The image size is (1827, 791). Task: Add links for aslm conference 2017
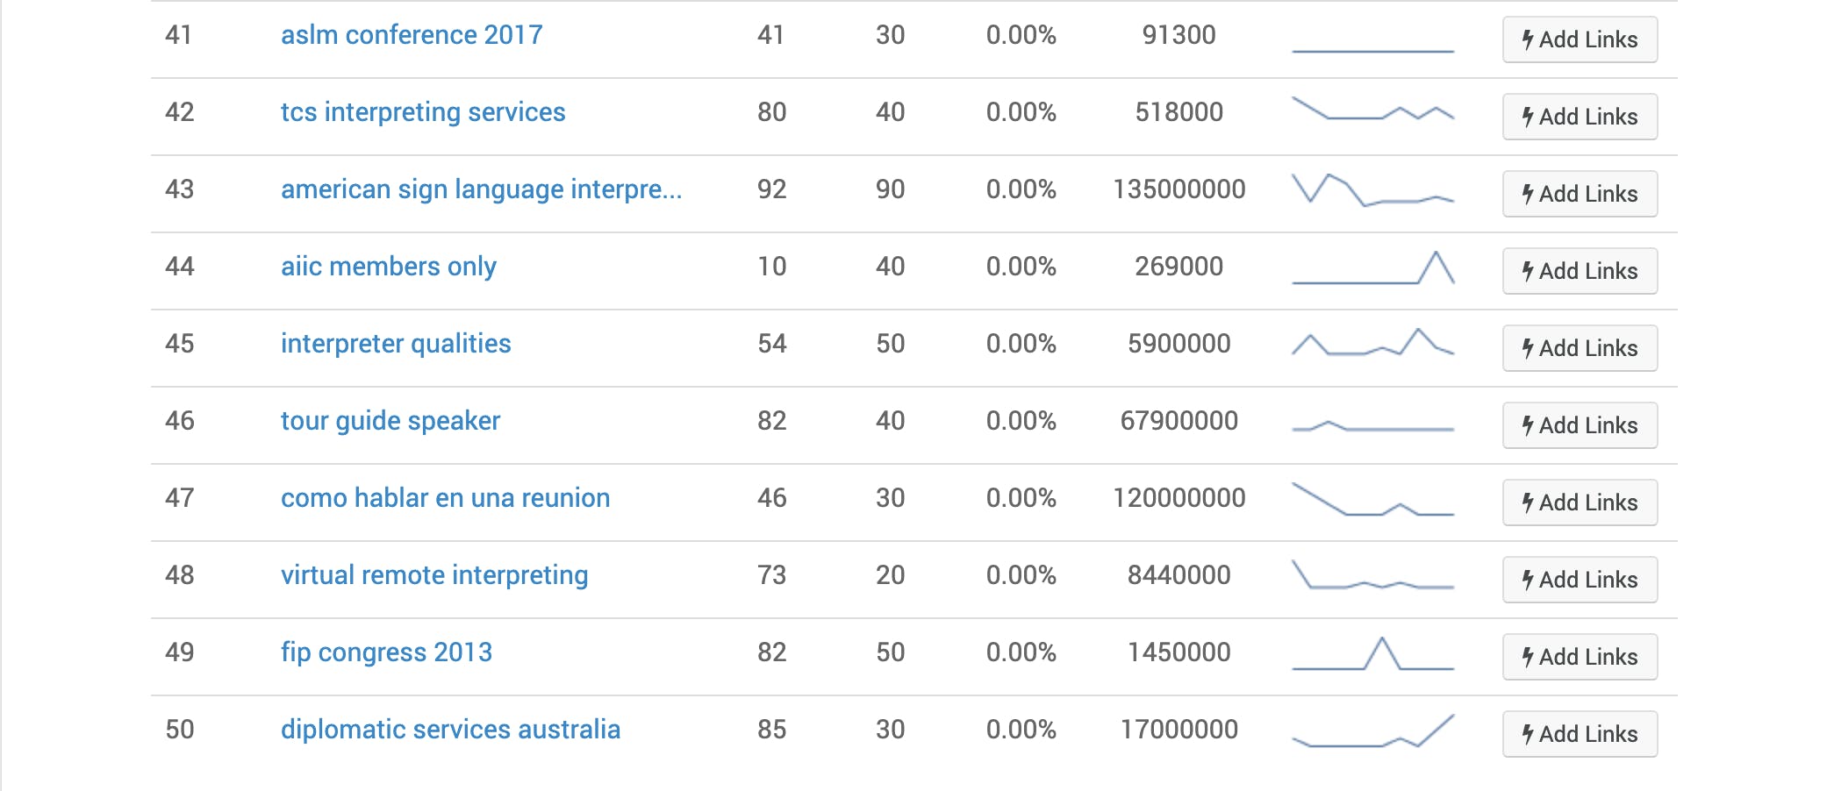point(1580,39)
